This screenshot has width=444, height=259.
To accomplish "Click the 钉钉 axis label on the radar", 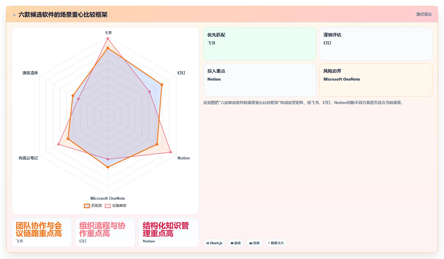I will [181, 73].
